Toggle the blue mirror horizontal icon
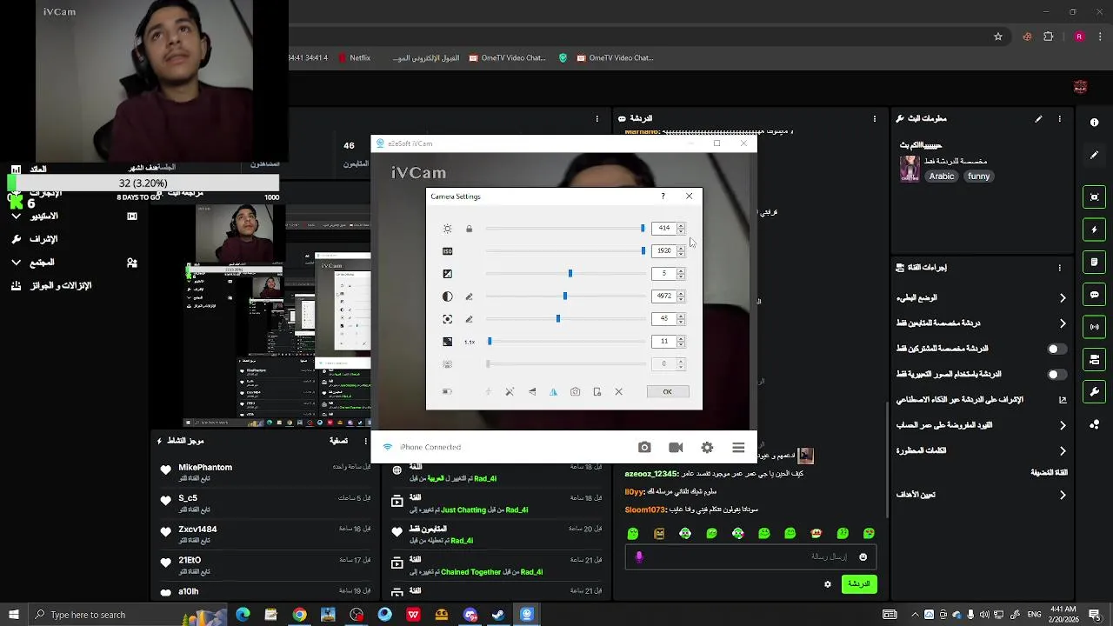The image size is (1113, 626). pos(553,392)
